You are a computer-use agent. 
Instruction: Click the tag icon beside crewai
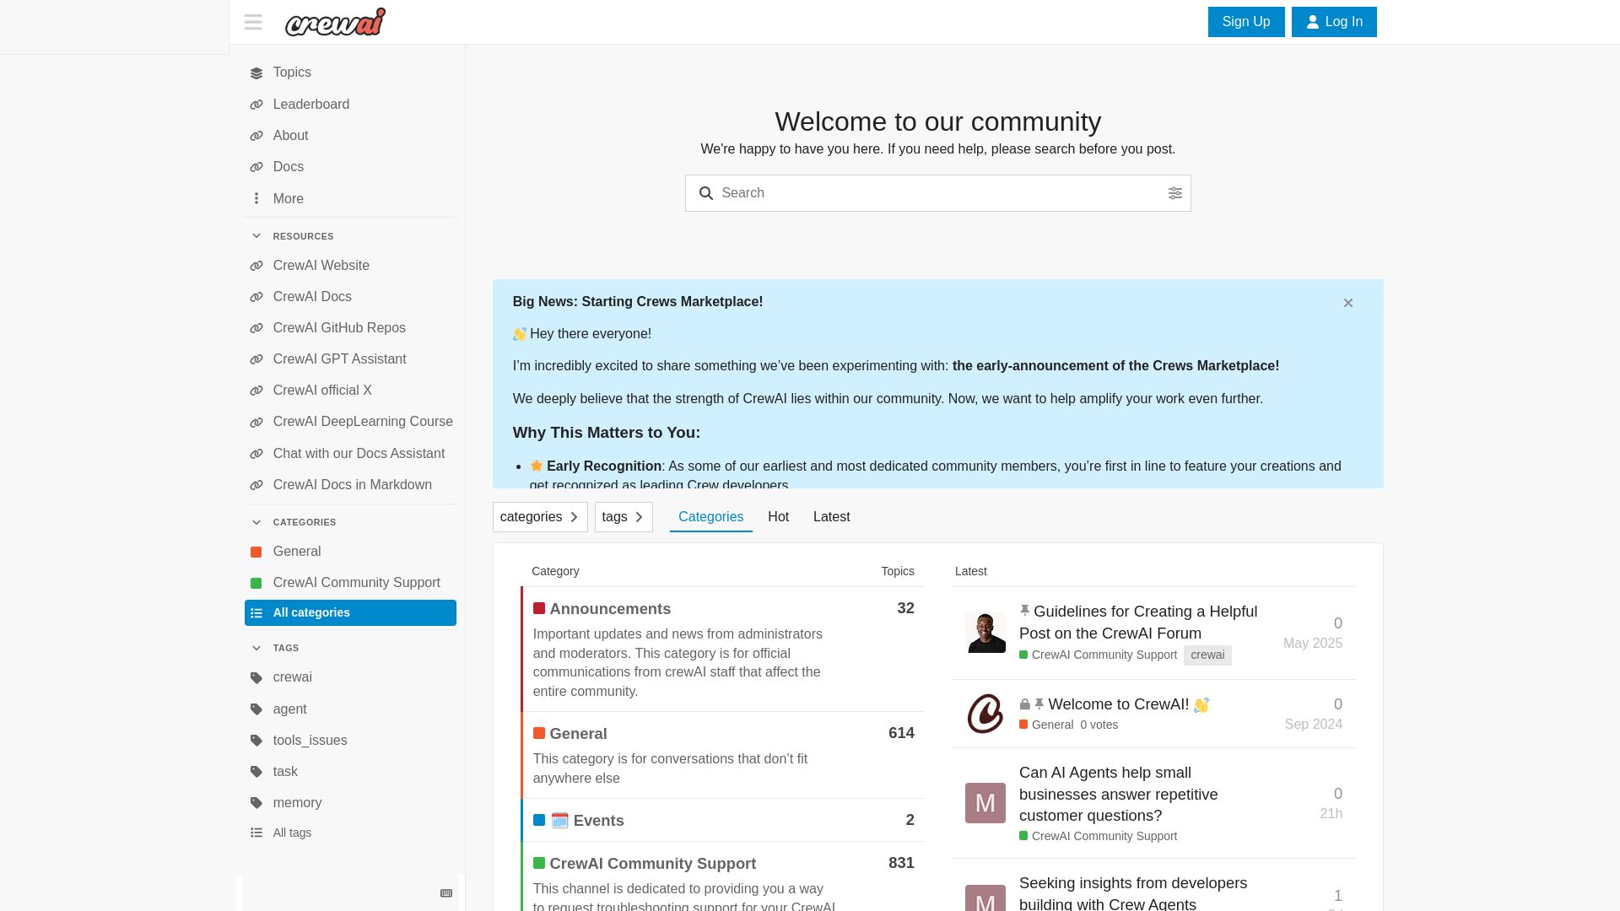(256, 678)
